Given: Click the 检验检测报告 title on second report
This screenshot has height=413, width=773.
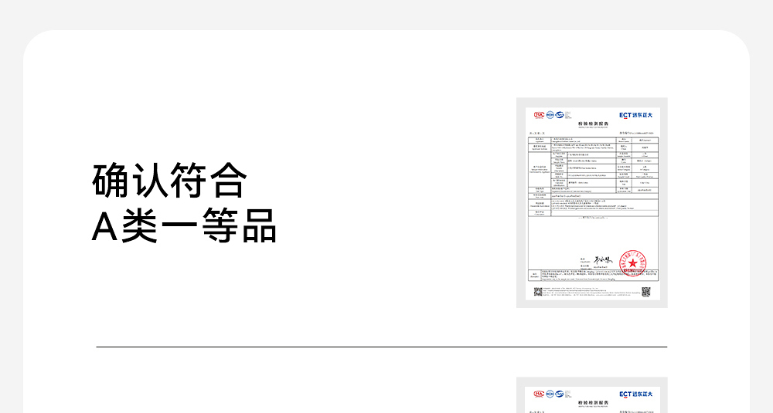Looking at the screenshot, I should [x=593, y=402].
